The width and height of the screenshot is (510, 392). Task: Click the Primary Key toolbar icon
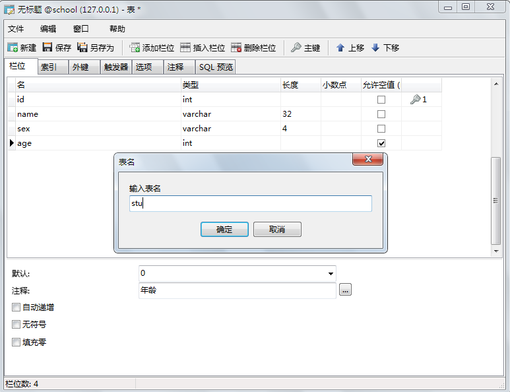click(296, 48)
